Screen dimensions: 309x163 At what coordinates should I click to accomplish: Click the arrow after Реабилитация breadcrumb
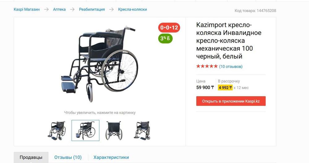[x=111, y=10]
